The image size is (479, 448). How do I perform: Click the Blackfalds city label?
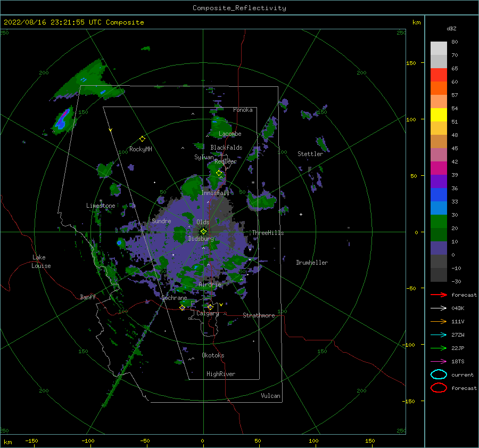click(x=226, y=148)
